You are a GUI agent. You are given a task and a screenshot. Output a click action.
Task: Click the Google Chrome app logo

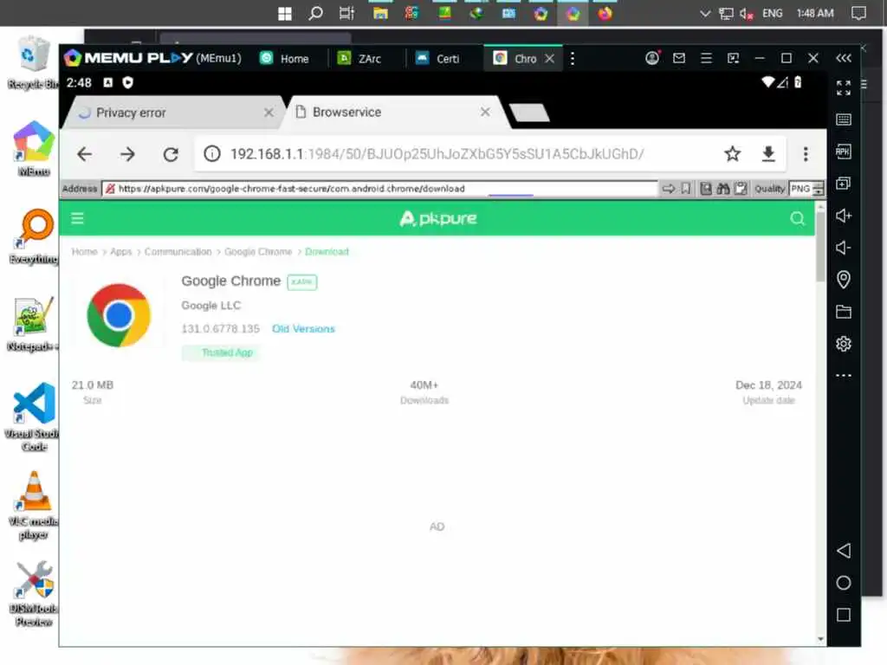click(x=119, y=315)
